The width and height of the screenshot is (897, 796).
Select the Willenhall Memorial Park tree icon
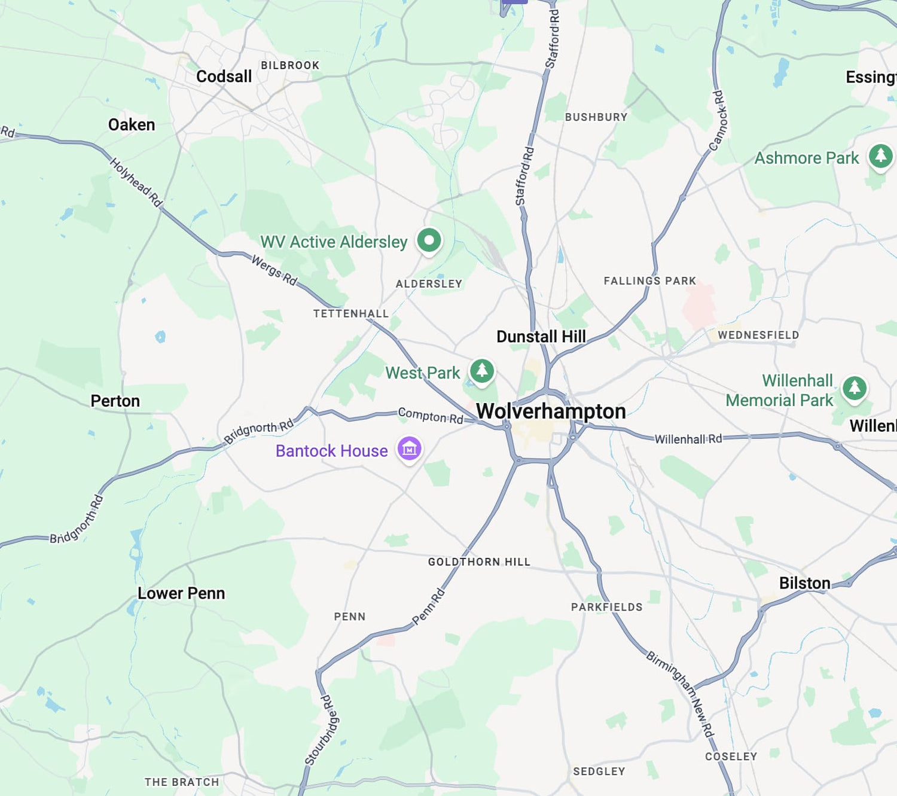tap(855, 389)
